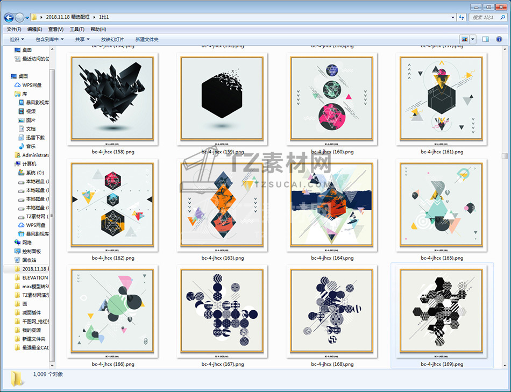The width and height of the screenshot is (511, 392).
Task: Open the 文件(F) menu
Action: pos(14,29)
